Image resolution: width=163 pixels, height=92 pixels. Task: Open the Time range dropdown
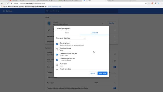click(75, 38)
